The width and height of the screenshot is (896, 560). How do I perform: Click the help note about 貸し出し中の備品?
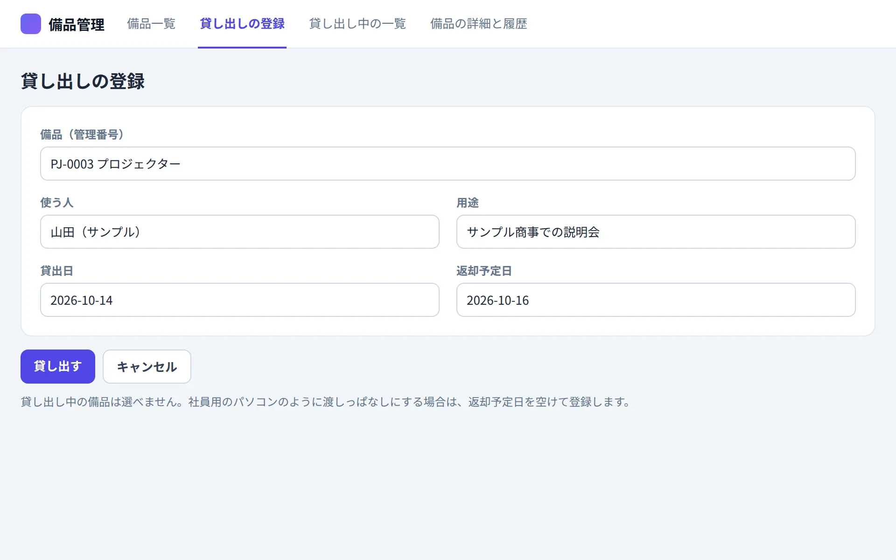[326, 402]
